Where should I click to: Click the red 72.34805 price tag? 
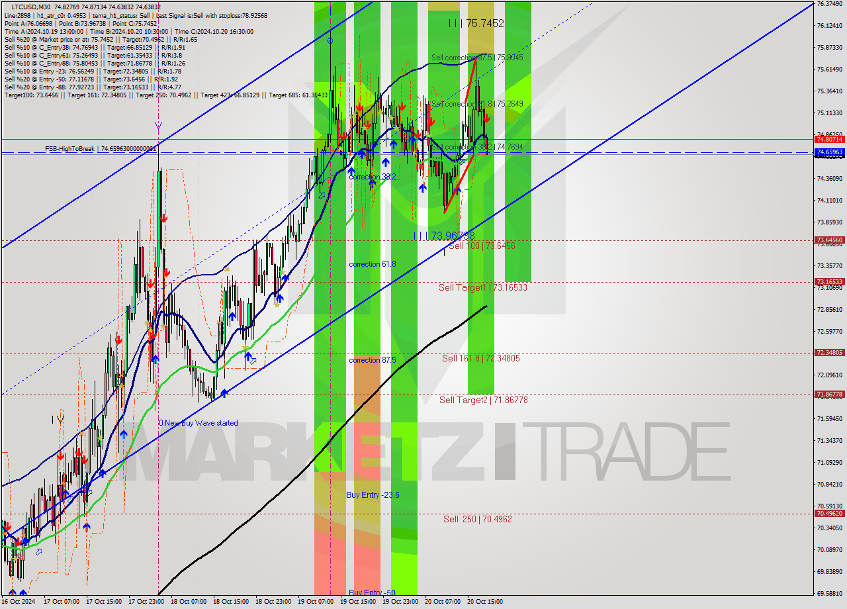pos(830,353)
